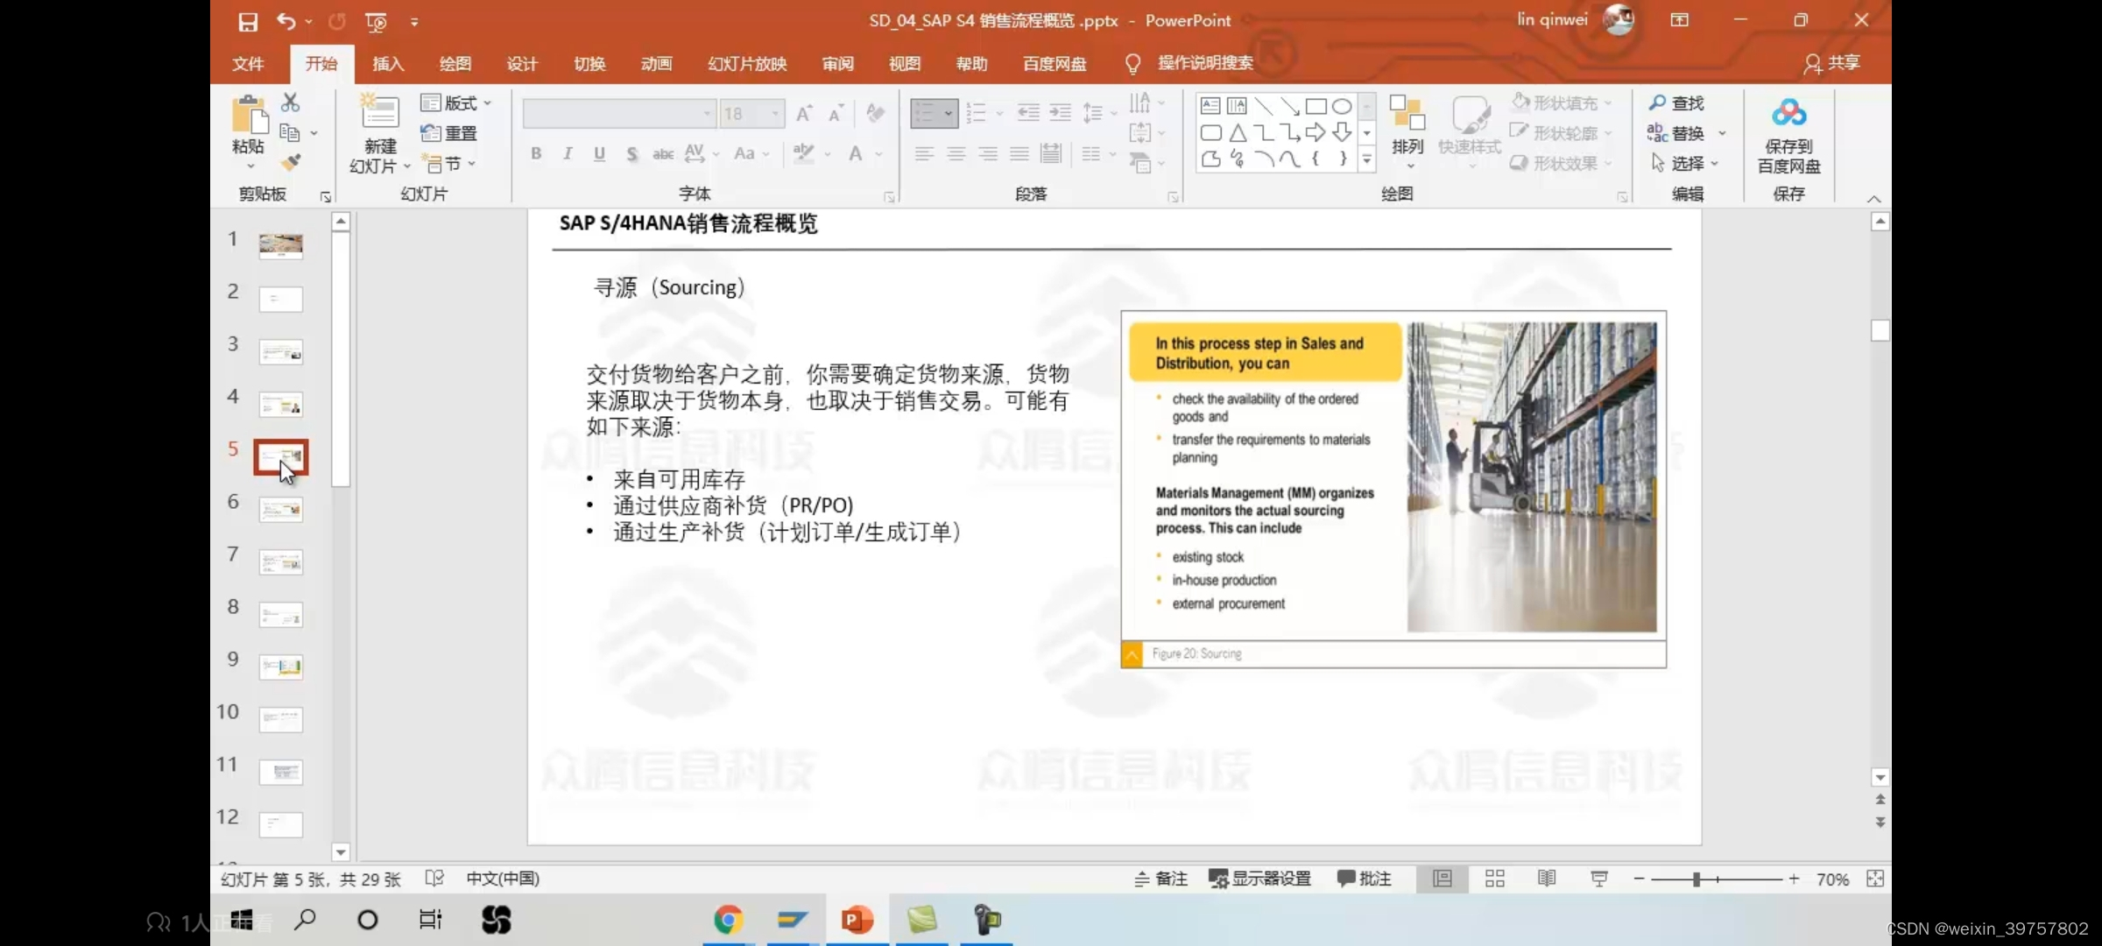Insert a text box shape from gallery

click(1210, 106)
